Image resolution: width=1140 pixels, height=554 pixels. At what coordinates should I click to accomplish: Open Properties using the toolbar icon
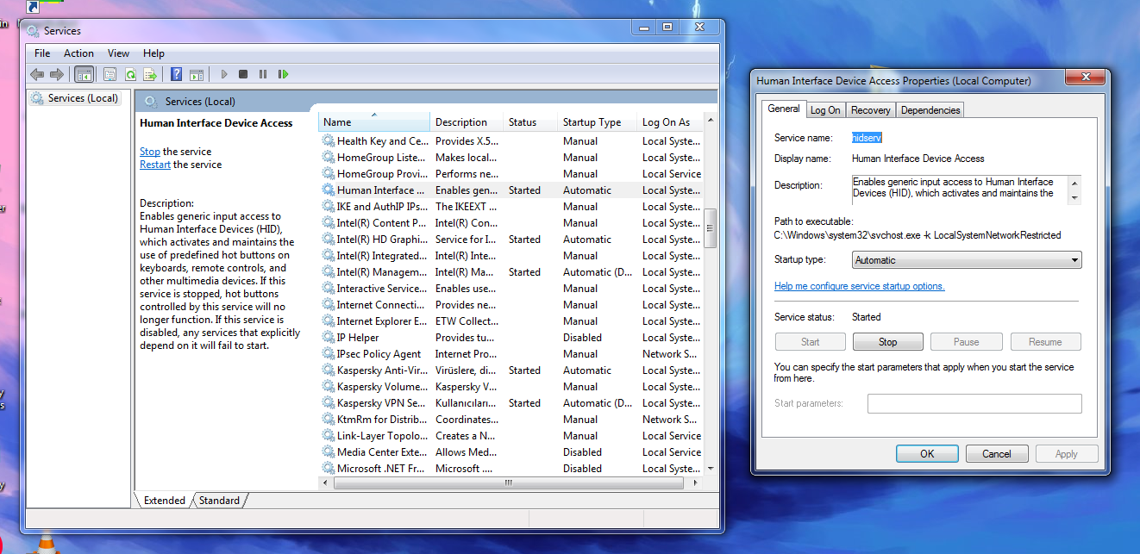110,75
